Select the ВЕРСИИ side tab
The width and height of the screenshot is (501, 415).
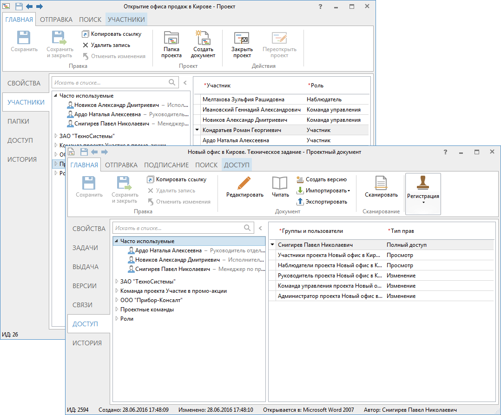click(x=85, y=286)
